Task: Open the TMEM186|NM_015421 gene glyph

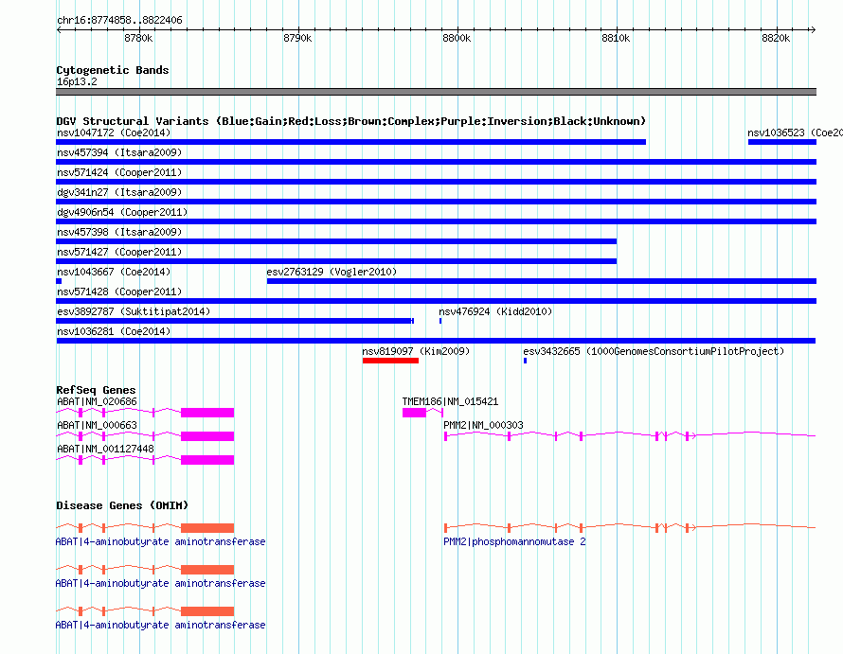Action: (422, 412)
